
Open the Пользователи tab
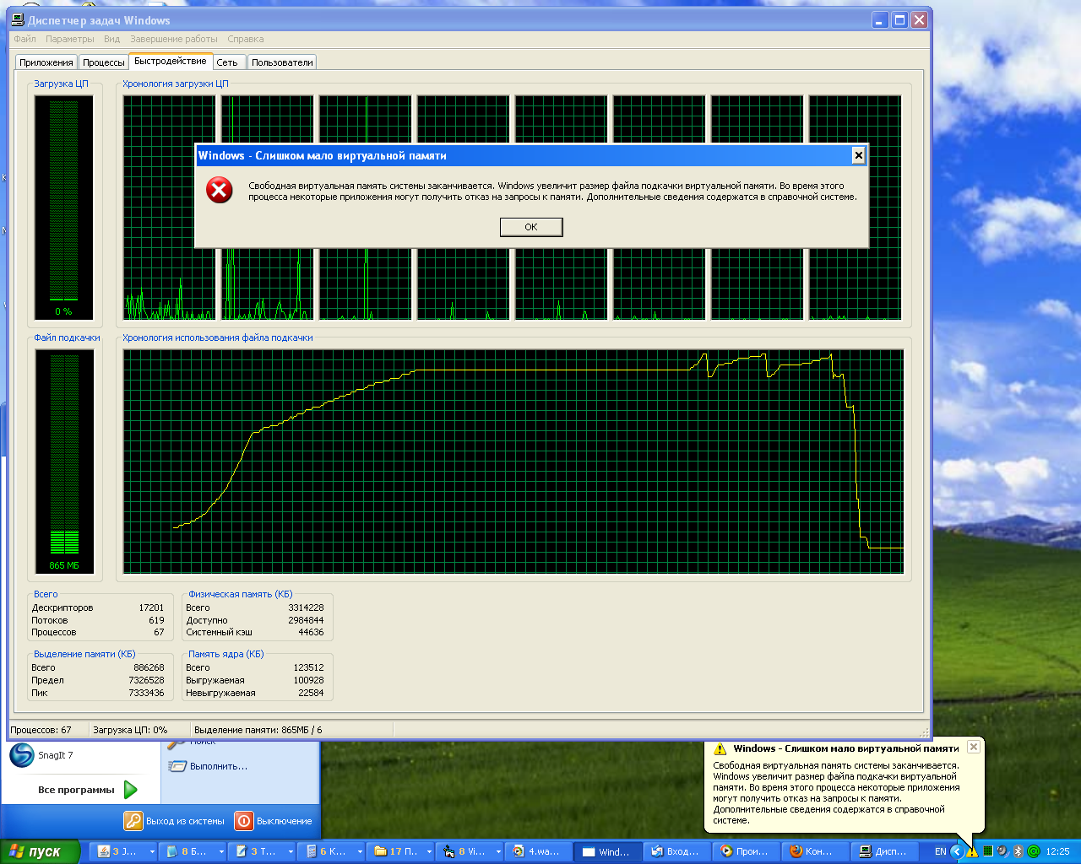tap(282, 62)
